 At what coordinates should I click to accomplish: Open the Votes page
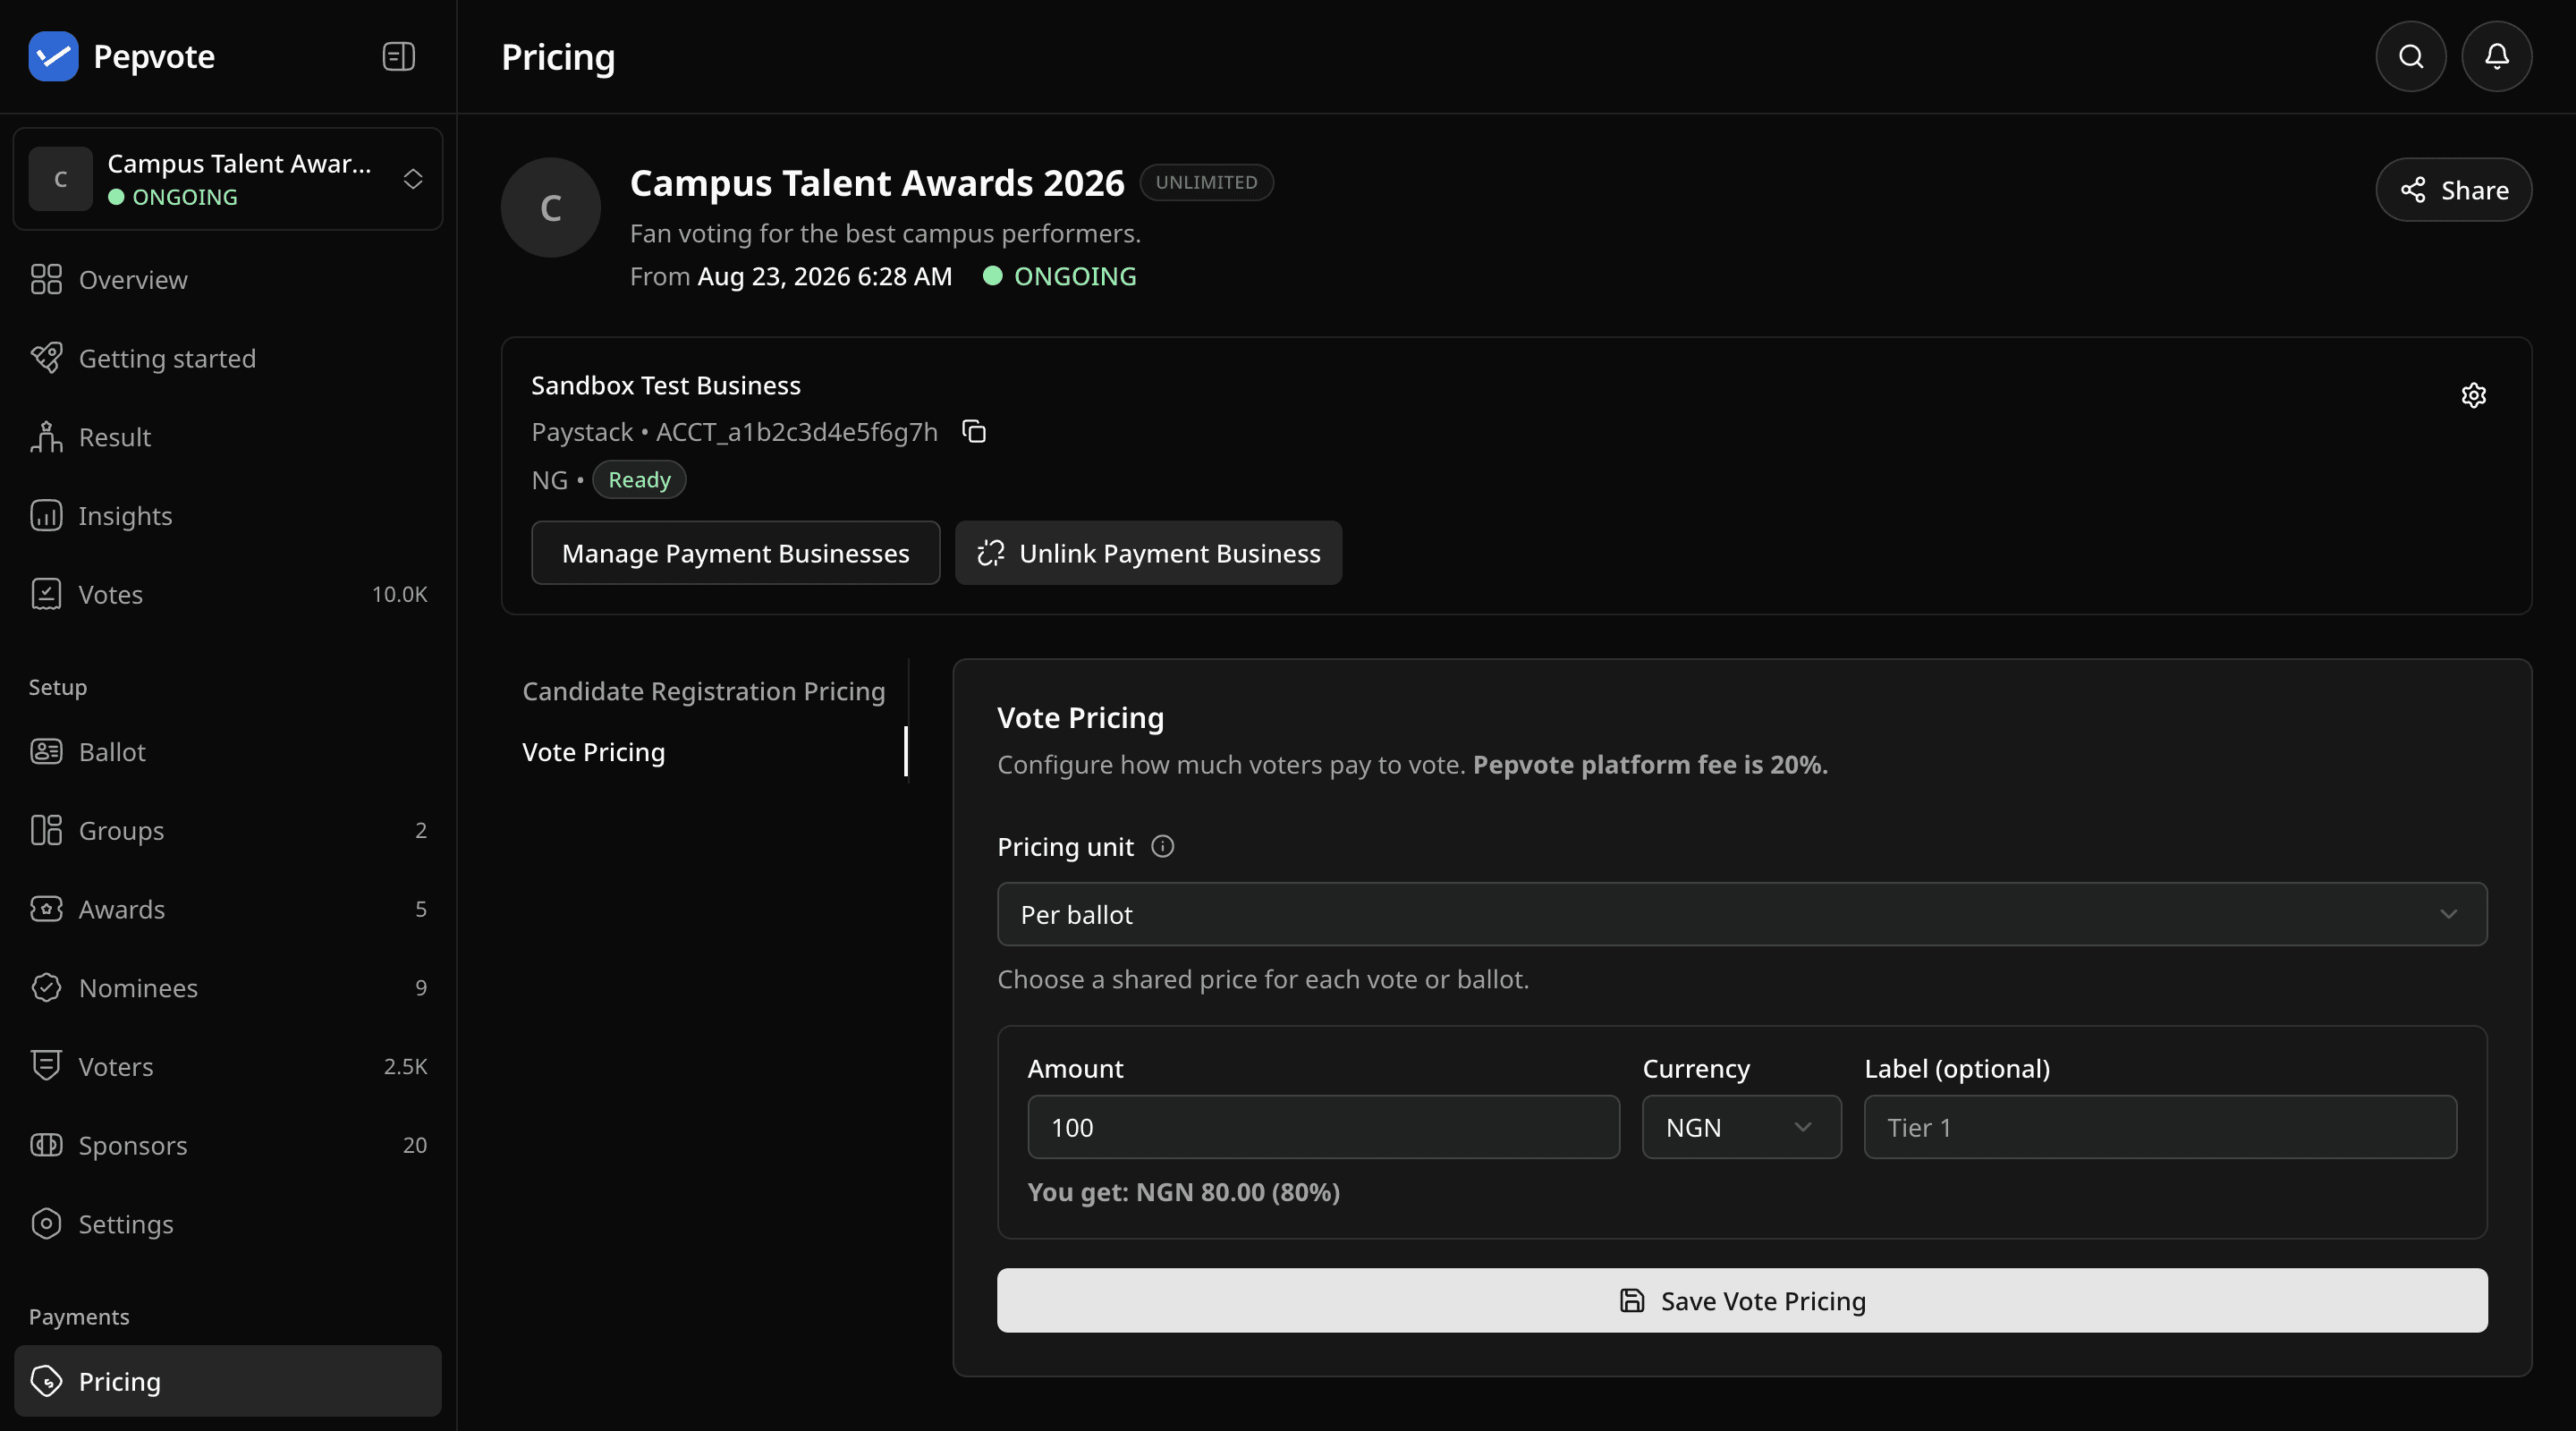tap(228, 594)
